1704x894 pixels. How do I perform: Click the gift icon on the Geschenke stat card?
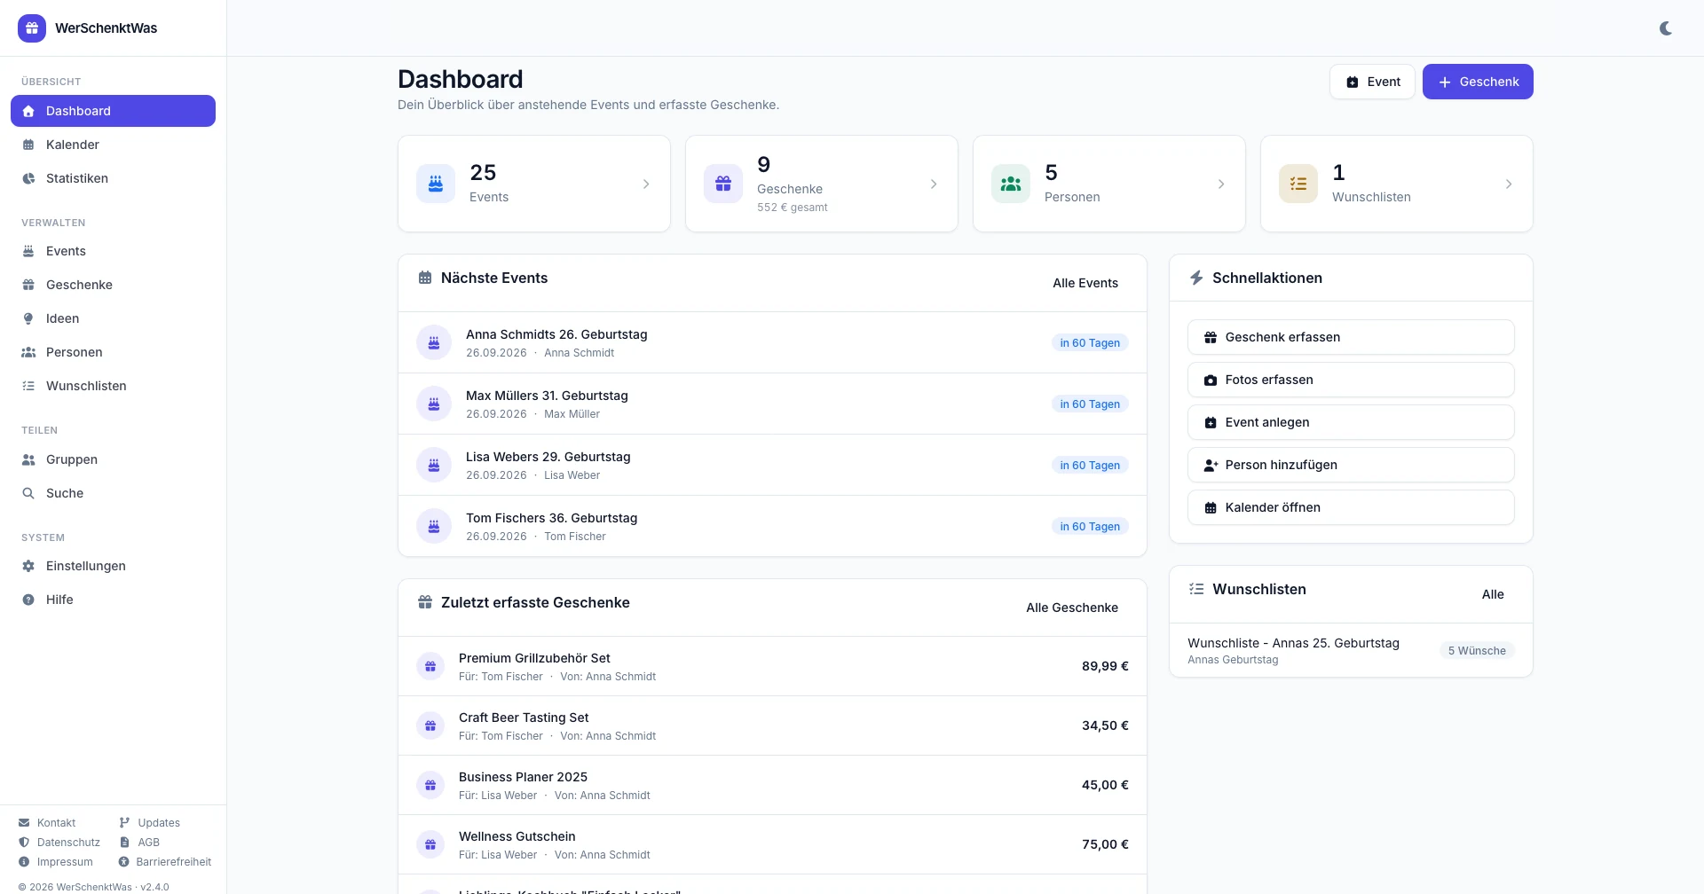723,184
